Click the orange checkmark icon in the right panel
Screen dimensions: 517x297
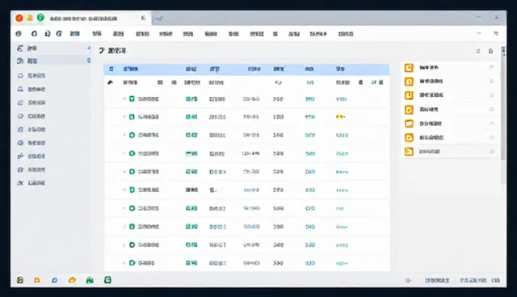409,109
